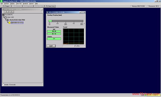Expand the [1] KSD2-GW.PRO tree node
161x97 pixels.
tap(17, 20)
